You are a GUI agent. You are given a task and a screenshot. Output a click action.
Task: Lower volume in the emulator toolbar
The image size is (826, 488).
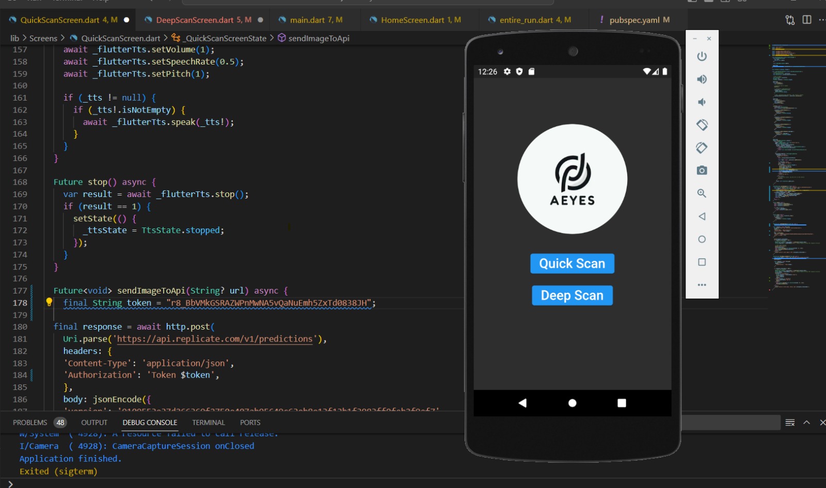tap(702, 102)
